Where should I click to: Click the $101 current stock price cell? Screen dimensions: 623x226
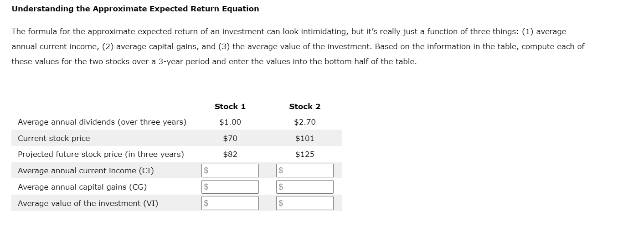pyautogui.click(x=305, y=138)
